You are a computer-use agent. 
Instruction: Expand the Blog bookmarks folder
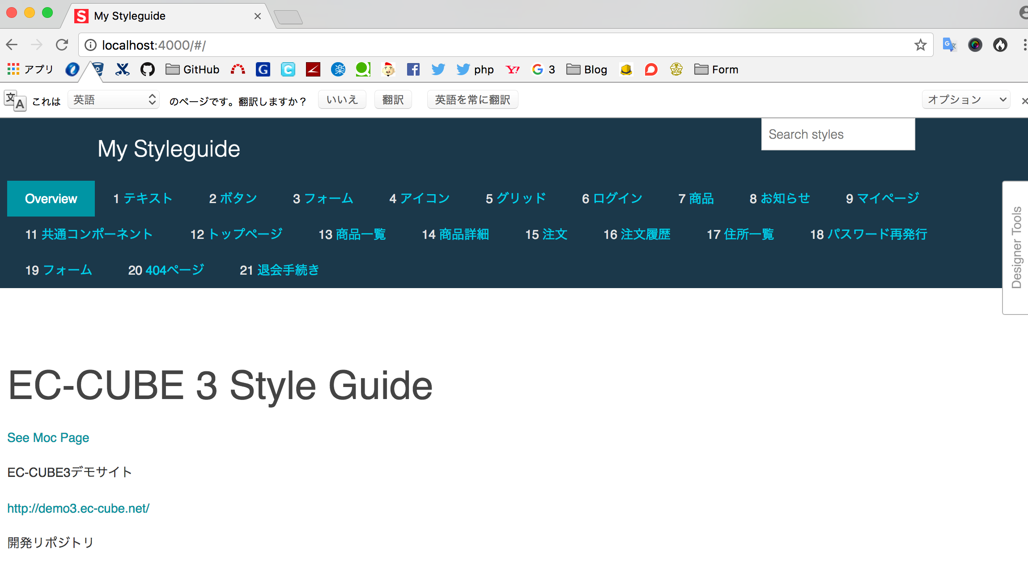pyautogui.click(x=587, y=69)
